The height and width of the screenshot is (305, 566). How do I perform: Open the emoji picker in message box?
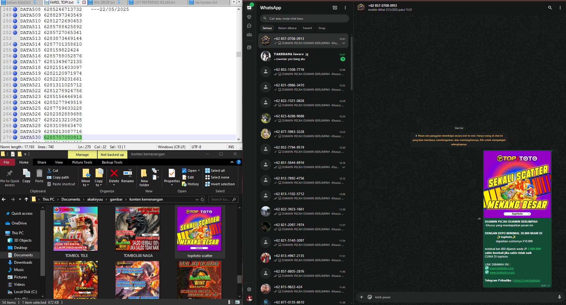tap(370, 297)
